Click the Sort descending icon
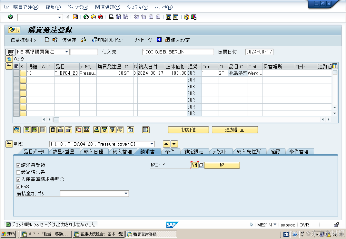 104,129
